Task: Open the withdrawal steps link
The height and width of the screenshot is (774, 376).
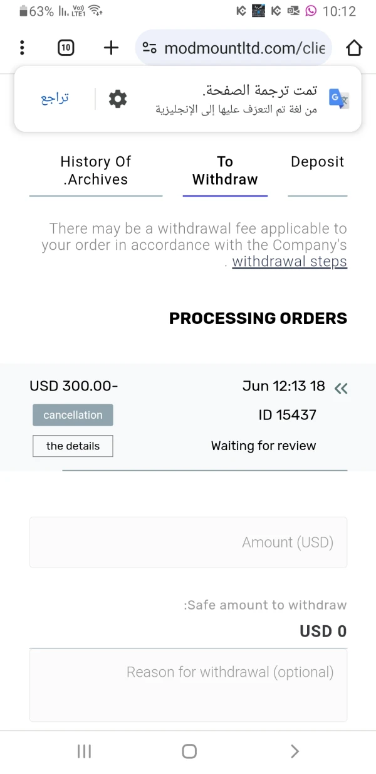Action: pyautogui.click(x=290, y=262)
